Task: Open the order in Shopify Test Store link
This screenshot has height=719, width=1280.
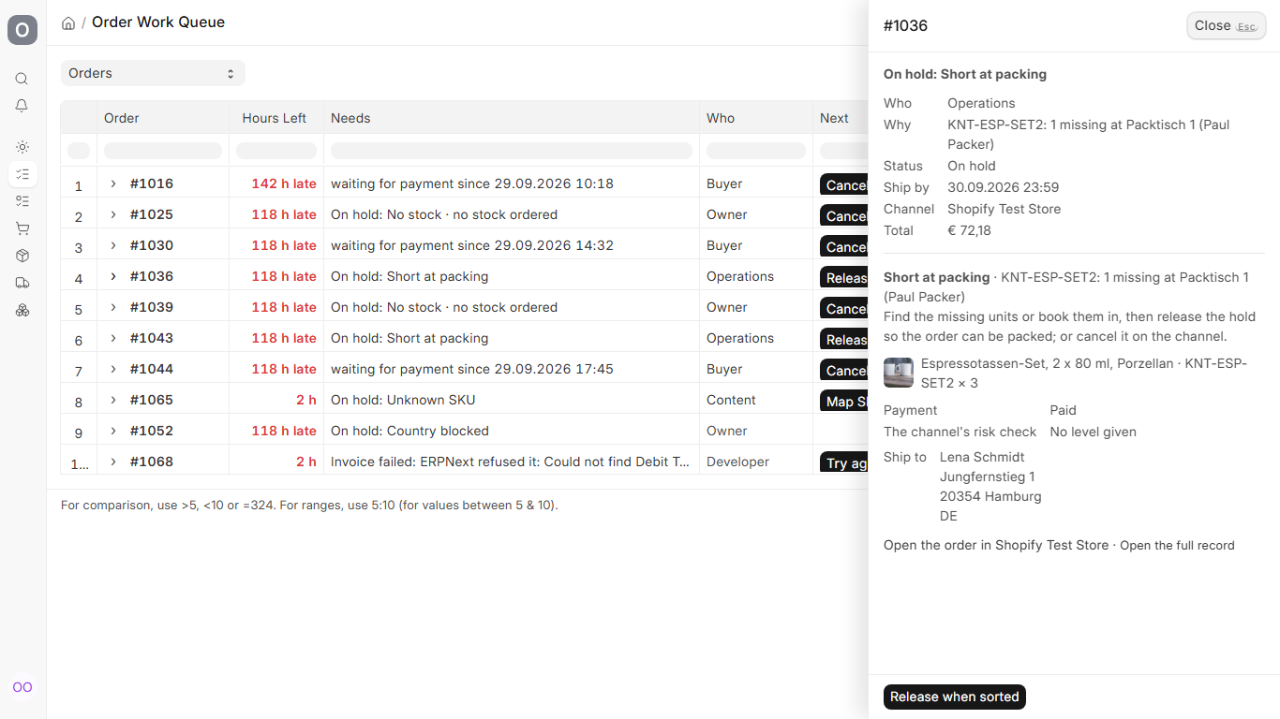Action: point(996,545)
